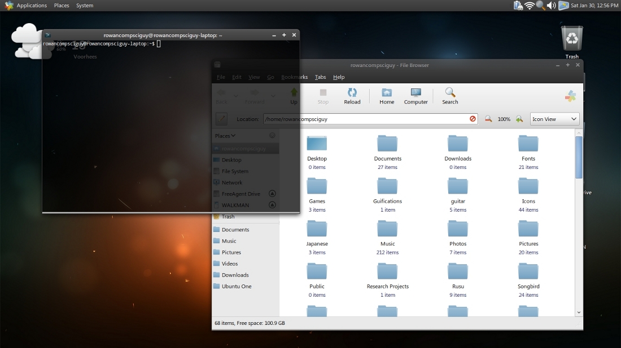The width and height of the screenshot is (621, 348).
Task: Go to the Home folder via toolbar
Action: click(x=387, y=96)
